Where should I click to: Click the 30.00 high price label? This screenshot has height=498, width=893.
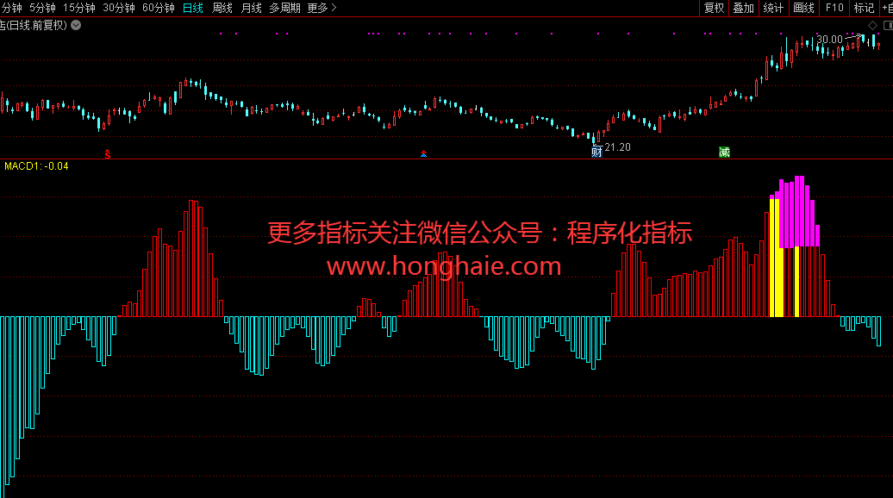(829, 40)
